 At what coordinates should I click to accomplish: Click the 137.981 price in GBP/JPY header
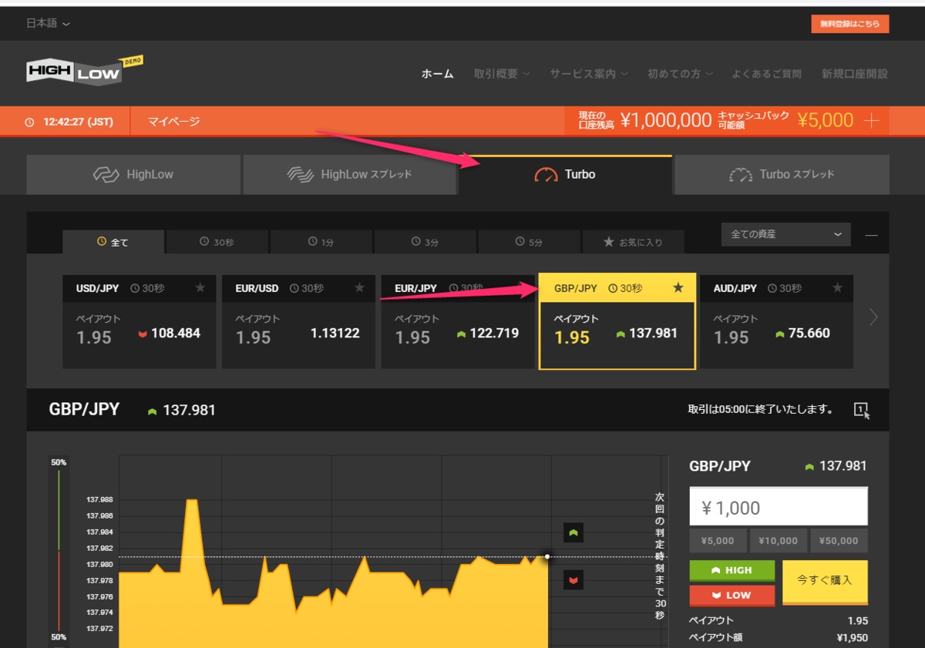click(189, 410)
